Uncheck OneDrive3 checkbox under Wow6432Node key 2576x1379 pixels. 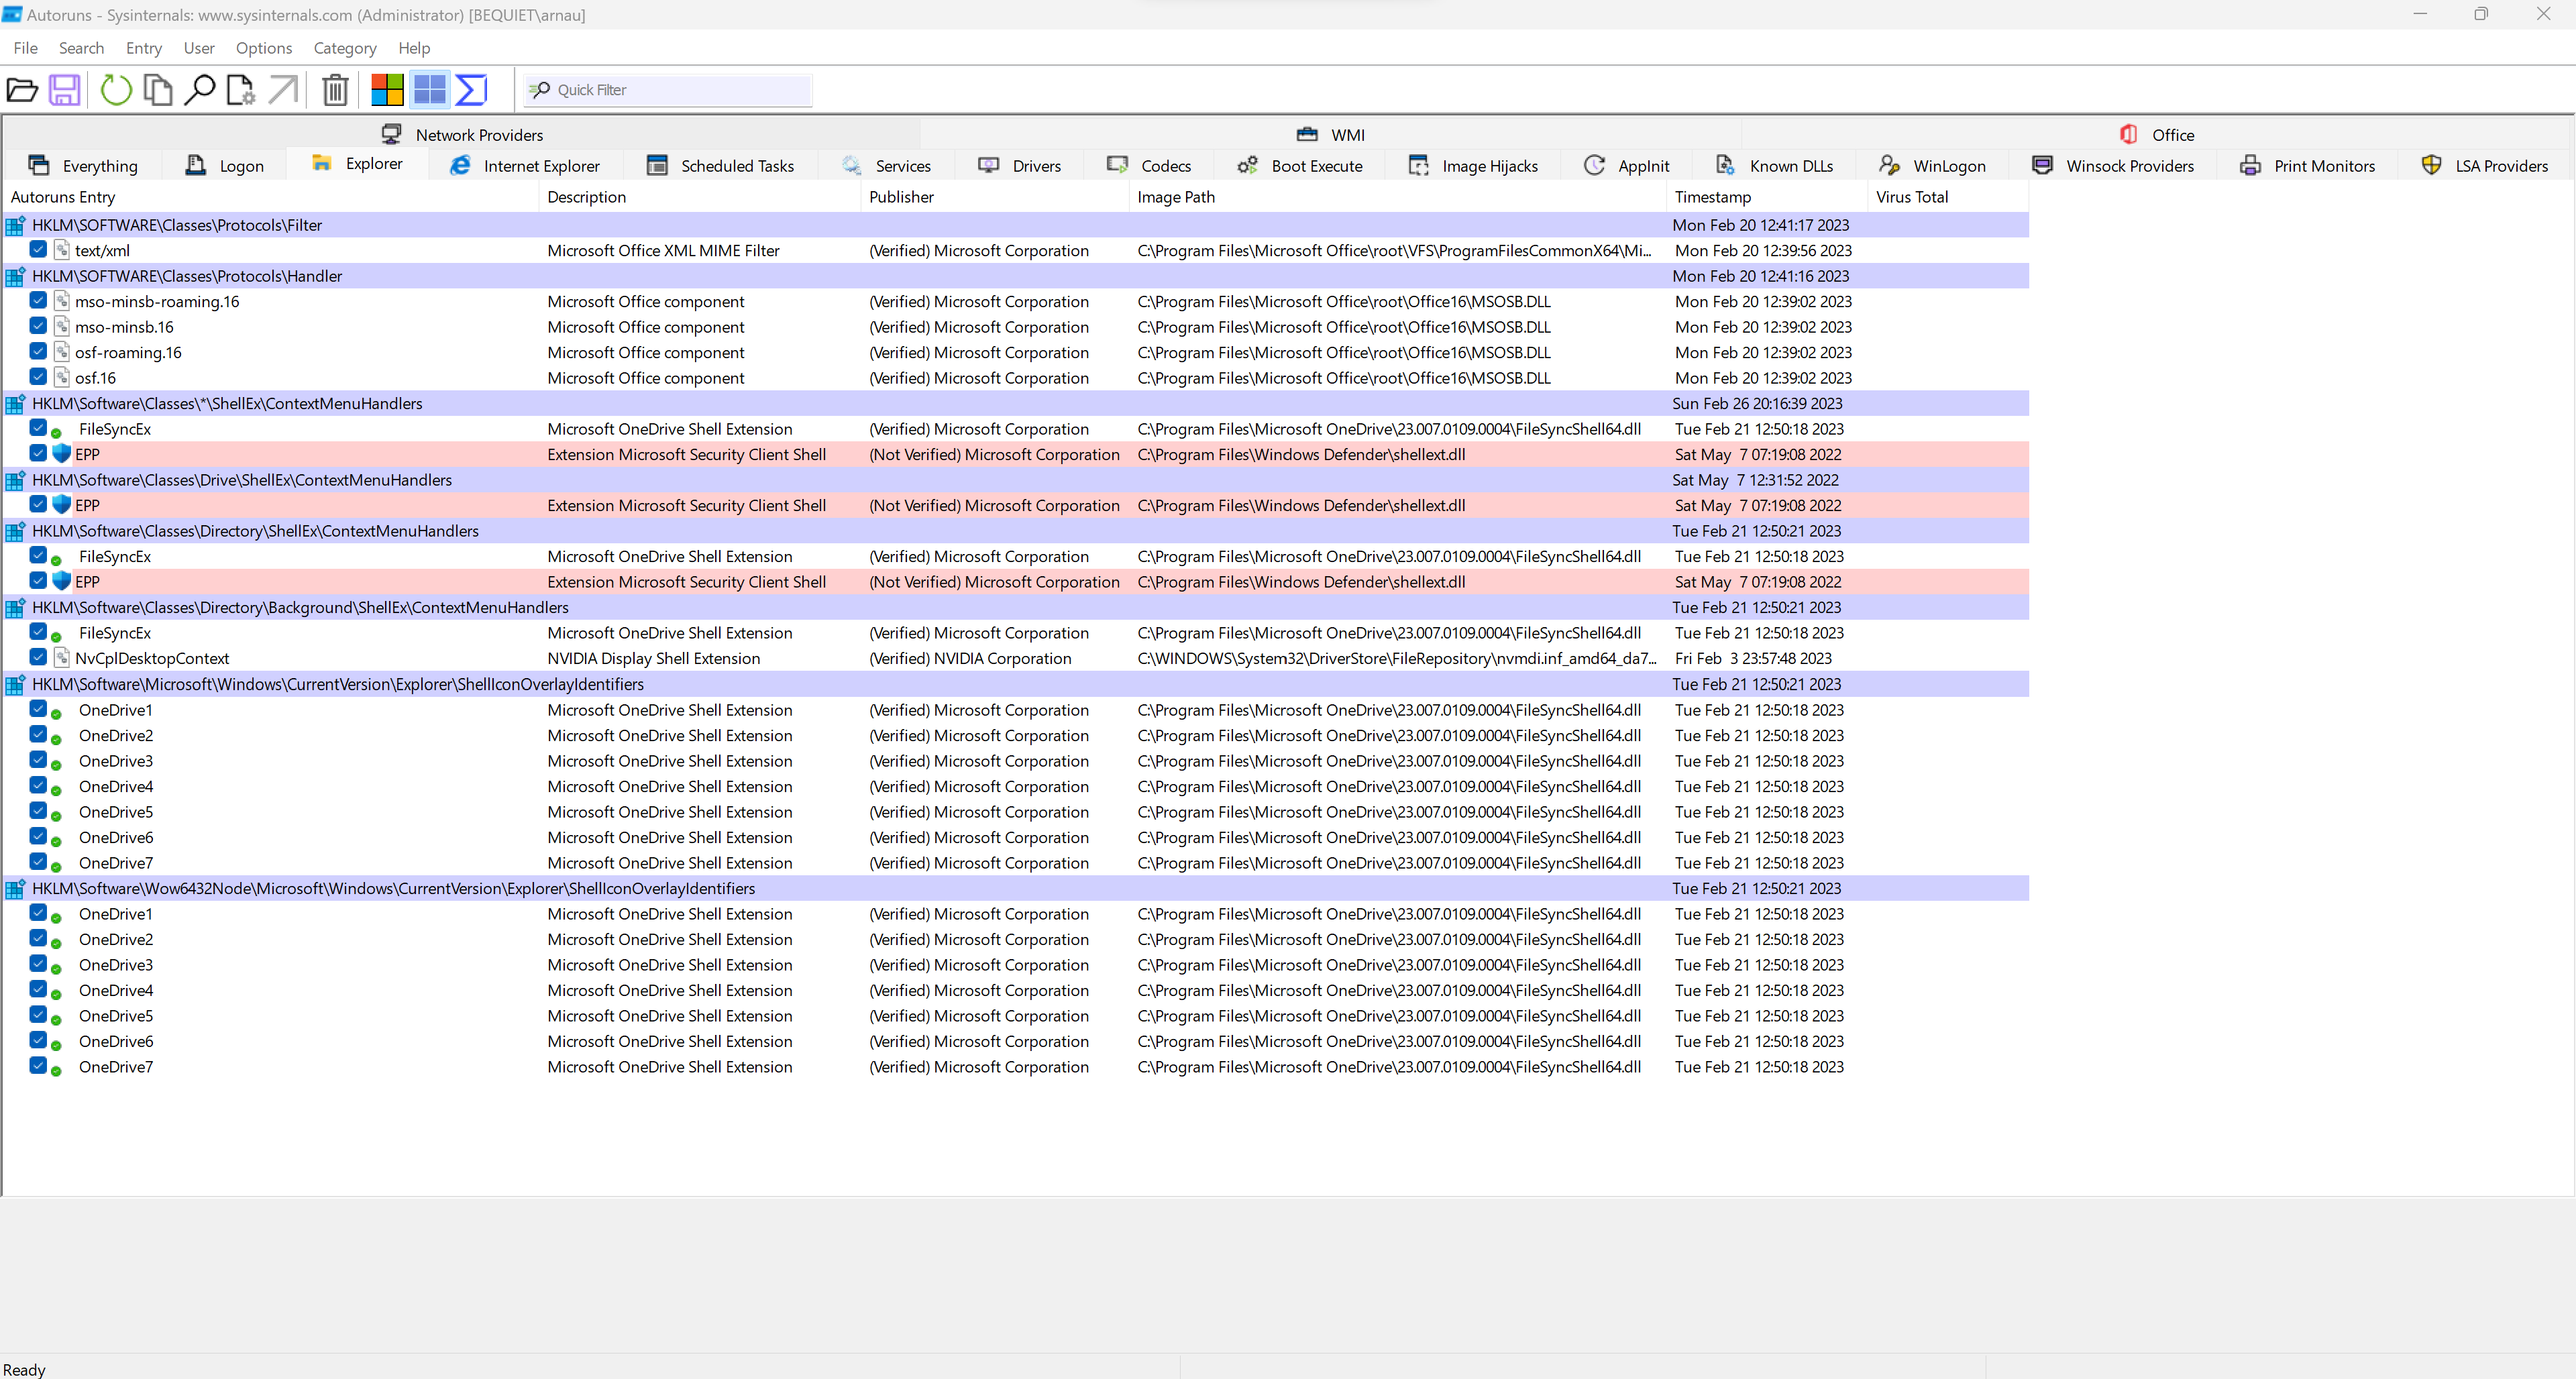click(38, 963)
